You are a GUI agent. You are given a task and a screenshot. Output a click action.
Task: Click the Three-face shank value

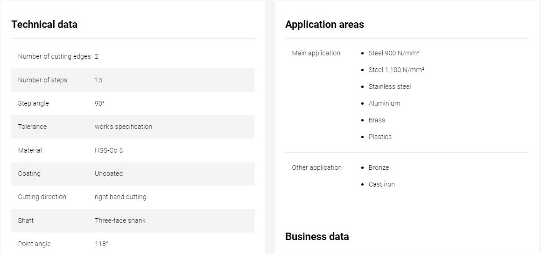tap(120, 221)
